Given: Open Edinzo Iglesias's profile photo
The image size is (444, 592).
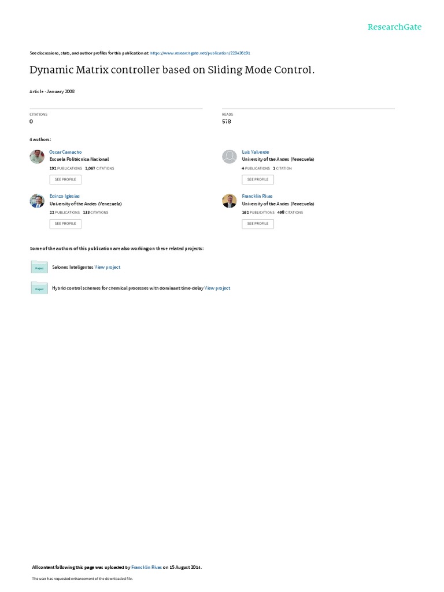Looking at the screenshot, I should tap(37, 201).
